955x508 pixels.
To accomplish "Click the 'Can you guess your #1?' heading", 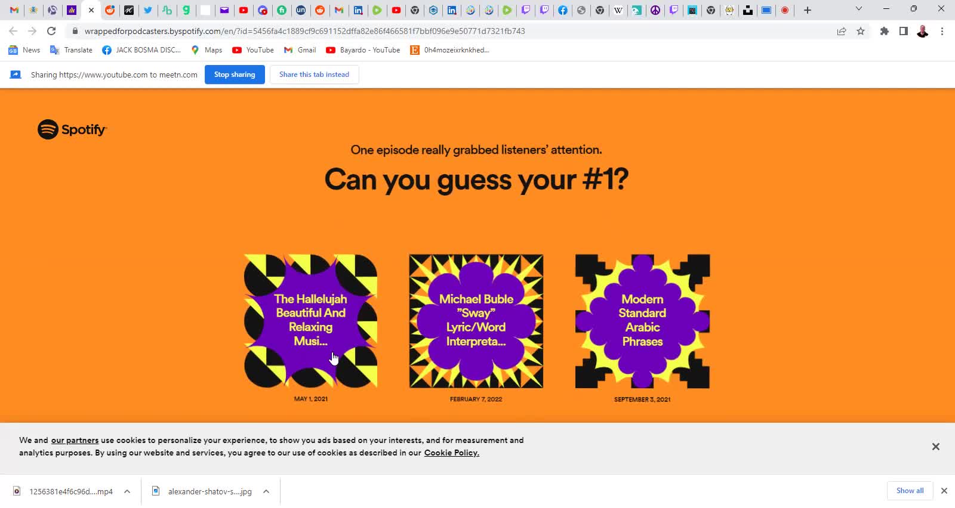I will click(x=476, y=179).
